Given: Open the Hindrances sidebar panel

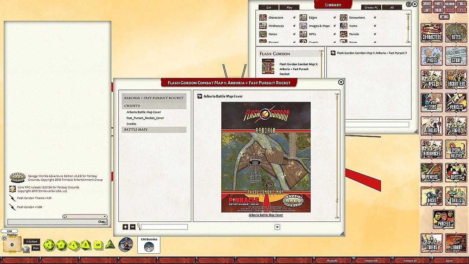Looking at the screenshot, I should click(x=432, y=150).
